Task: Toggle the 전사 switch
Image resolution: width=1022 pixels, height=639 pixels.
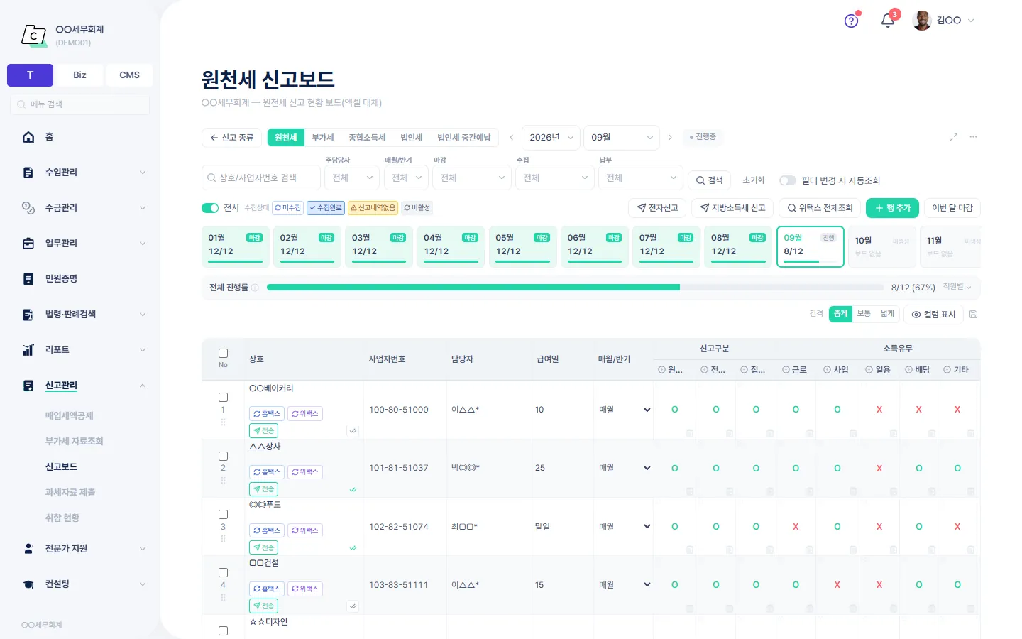Action: pos(210,208)
